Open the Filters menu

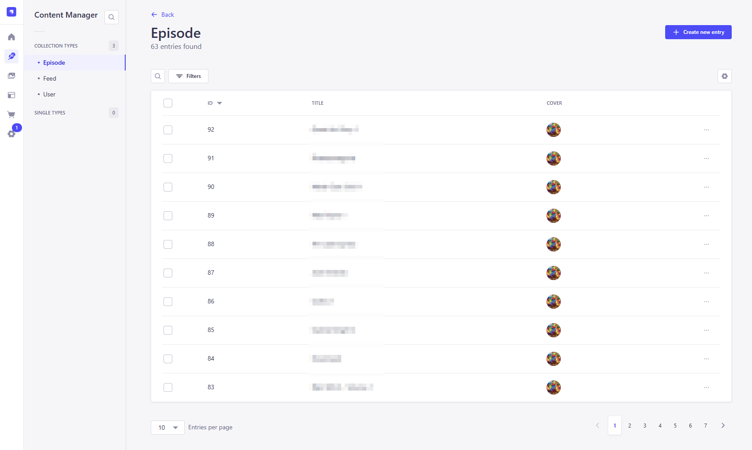pos(188,76)
